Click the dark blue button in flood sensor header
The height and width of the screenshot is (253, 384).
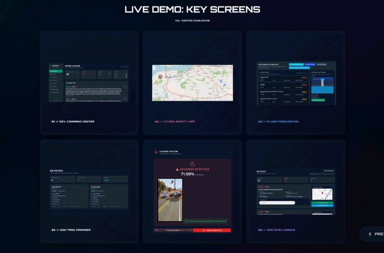point(310,65)
